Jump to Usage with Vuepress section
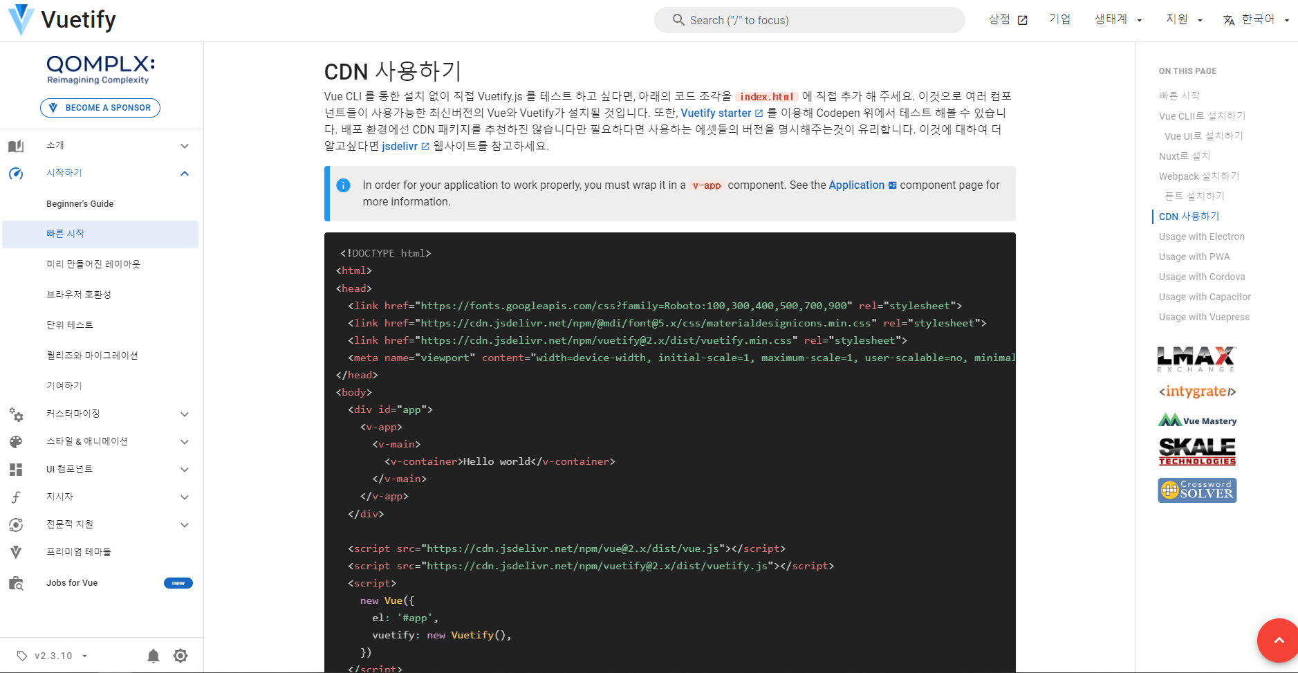Viewport: 1298px width, 673px height. point(1204,317)
